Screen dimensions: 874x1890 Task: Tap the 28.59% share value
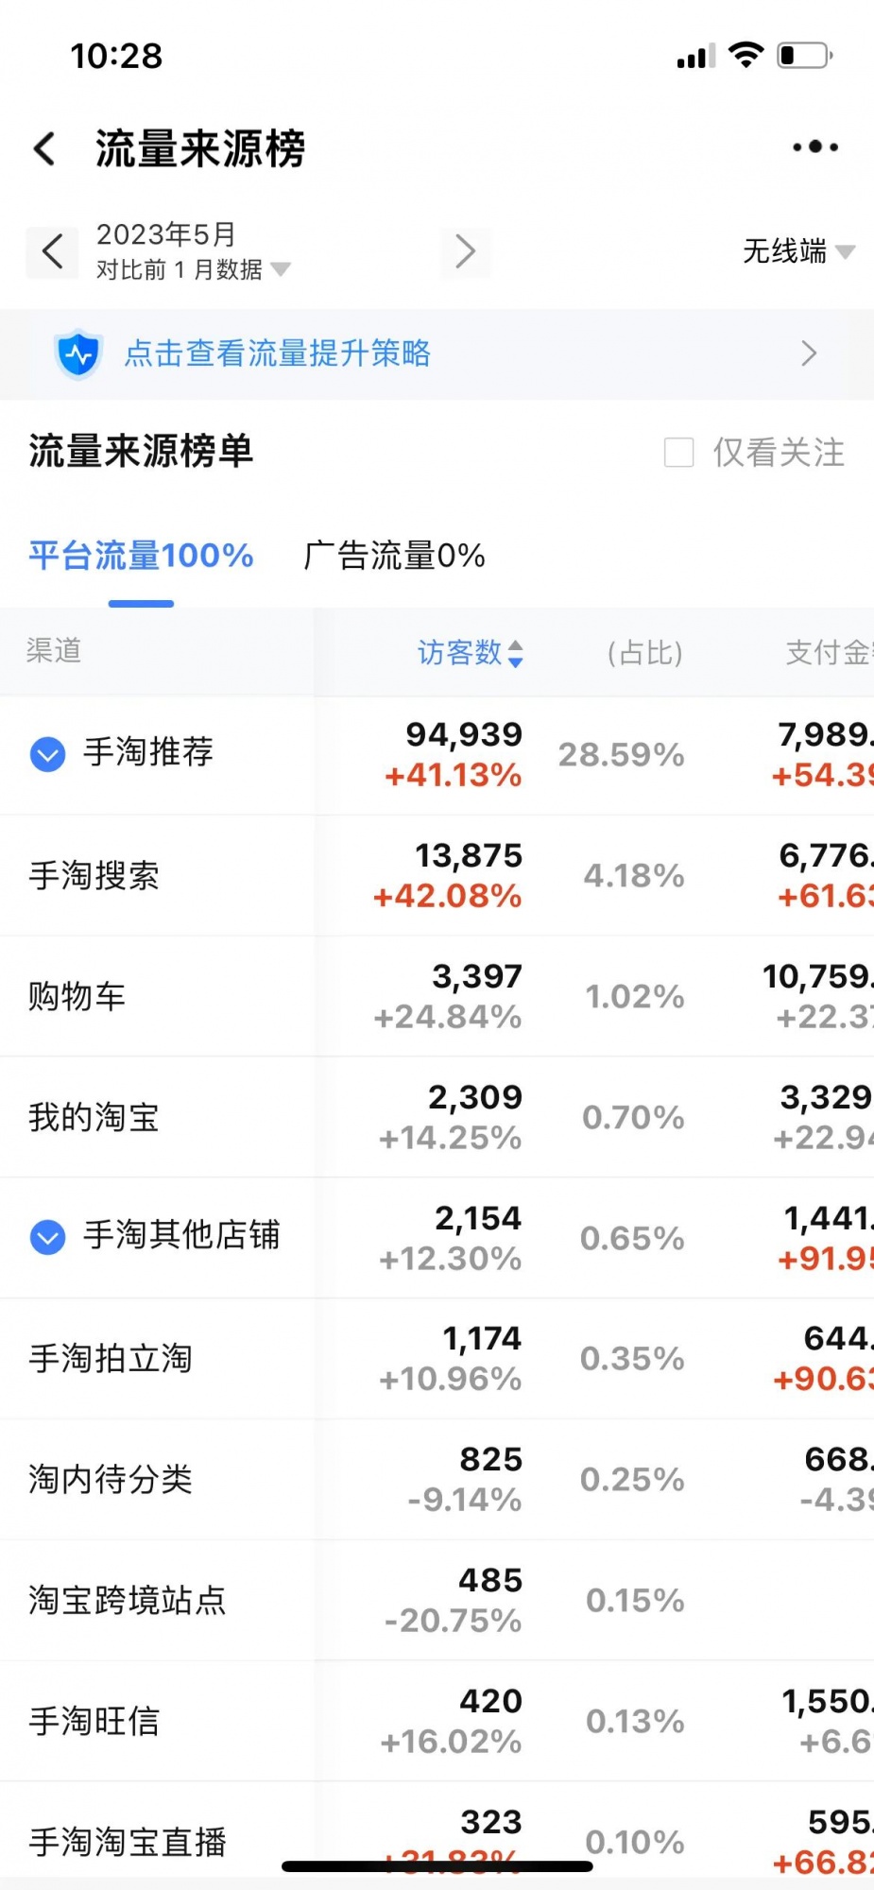click(x=621, y=754)
